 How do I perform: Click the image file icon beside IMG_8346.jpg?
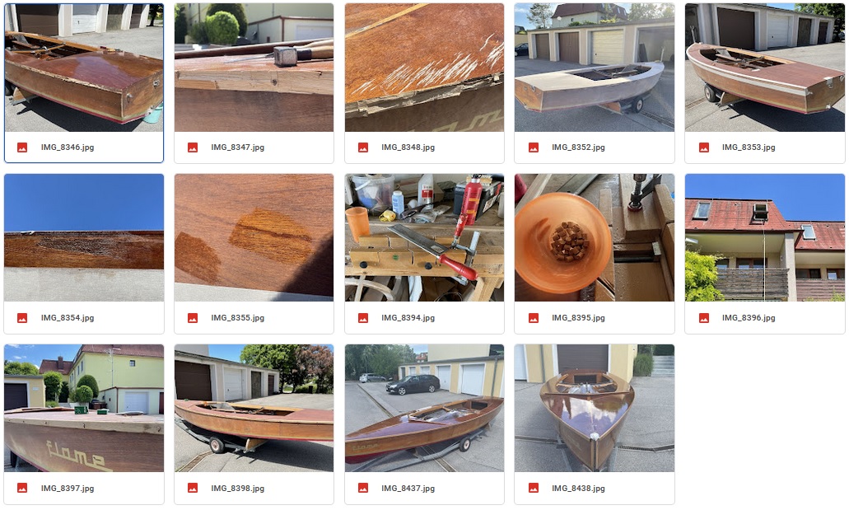[x=22, y=147]
